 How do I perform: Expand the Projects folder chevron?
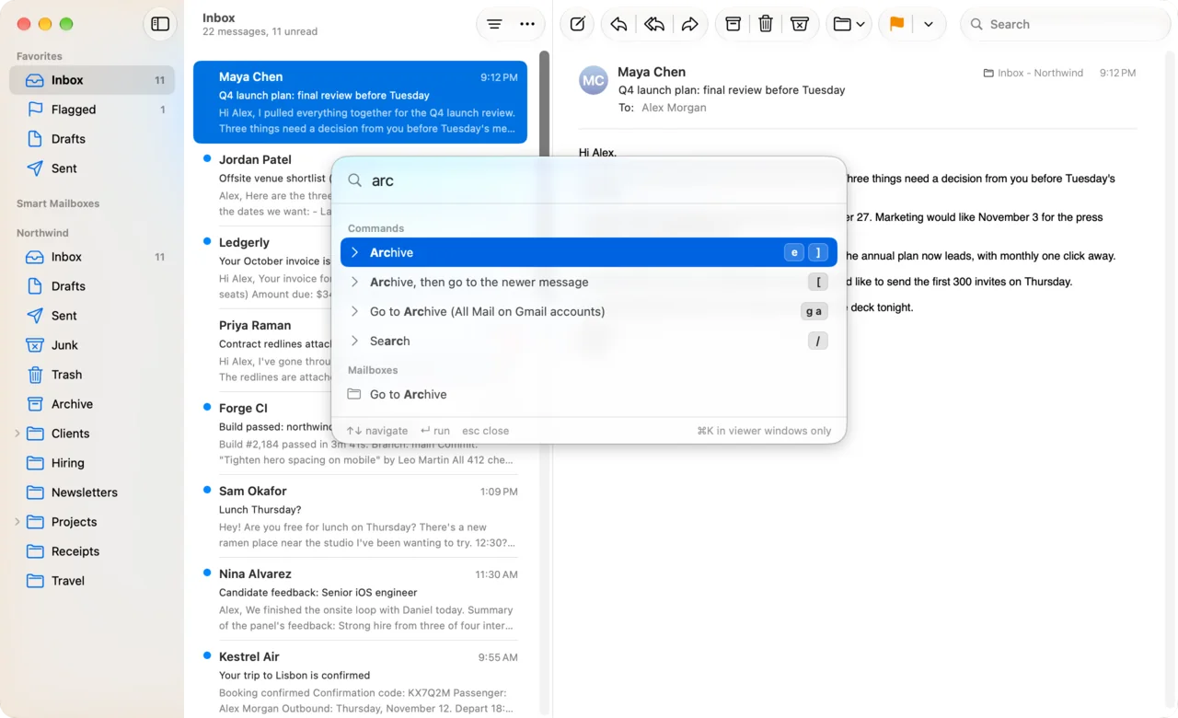[17, 522]
